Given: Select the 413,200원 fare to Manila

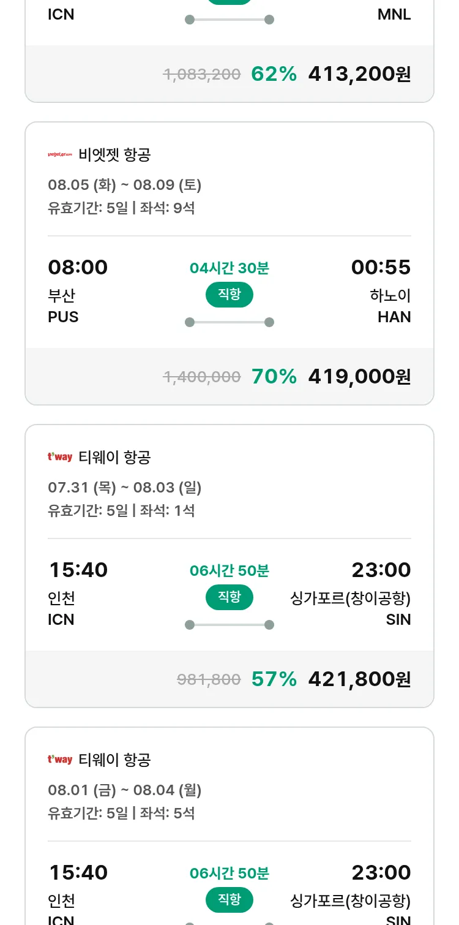Looking at the screenshot, I should (359, 74).
